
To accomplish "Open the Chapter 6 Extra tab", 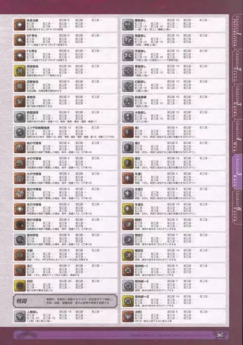I will pos(237,207).
